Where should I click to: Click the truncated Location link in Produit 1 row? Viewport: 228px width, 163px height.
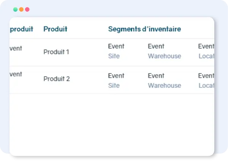click(x=206, y=56)
